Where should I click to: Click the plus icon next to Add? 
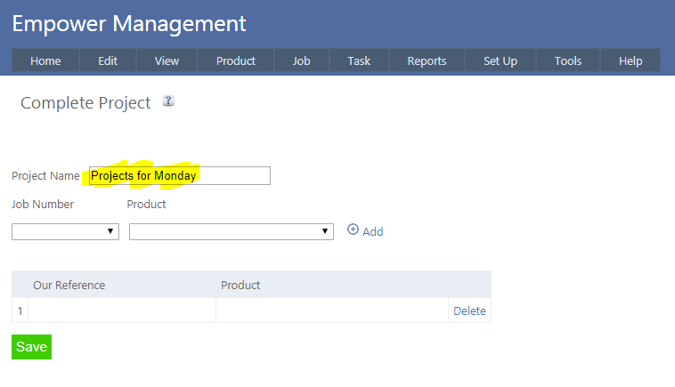[353, 230]
